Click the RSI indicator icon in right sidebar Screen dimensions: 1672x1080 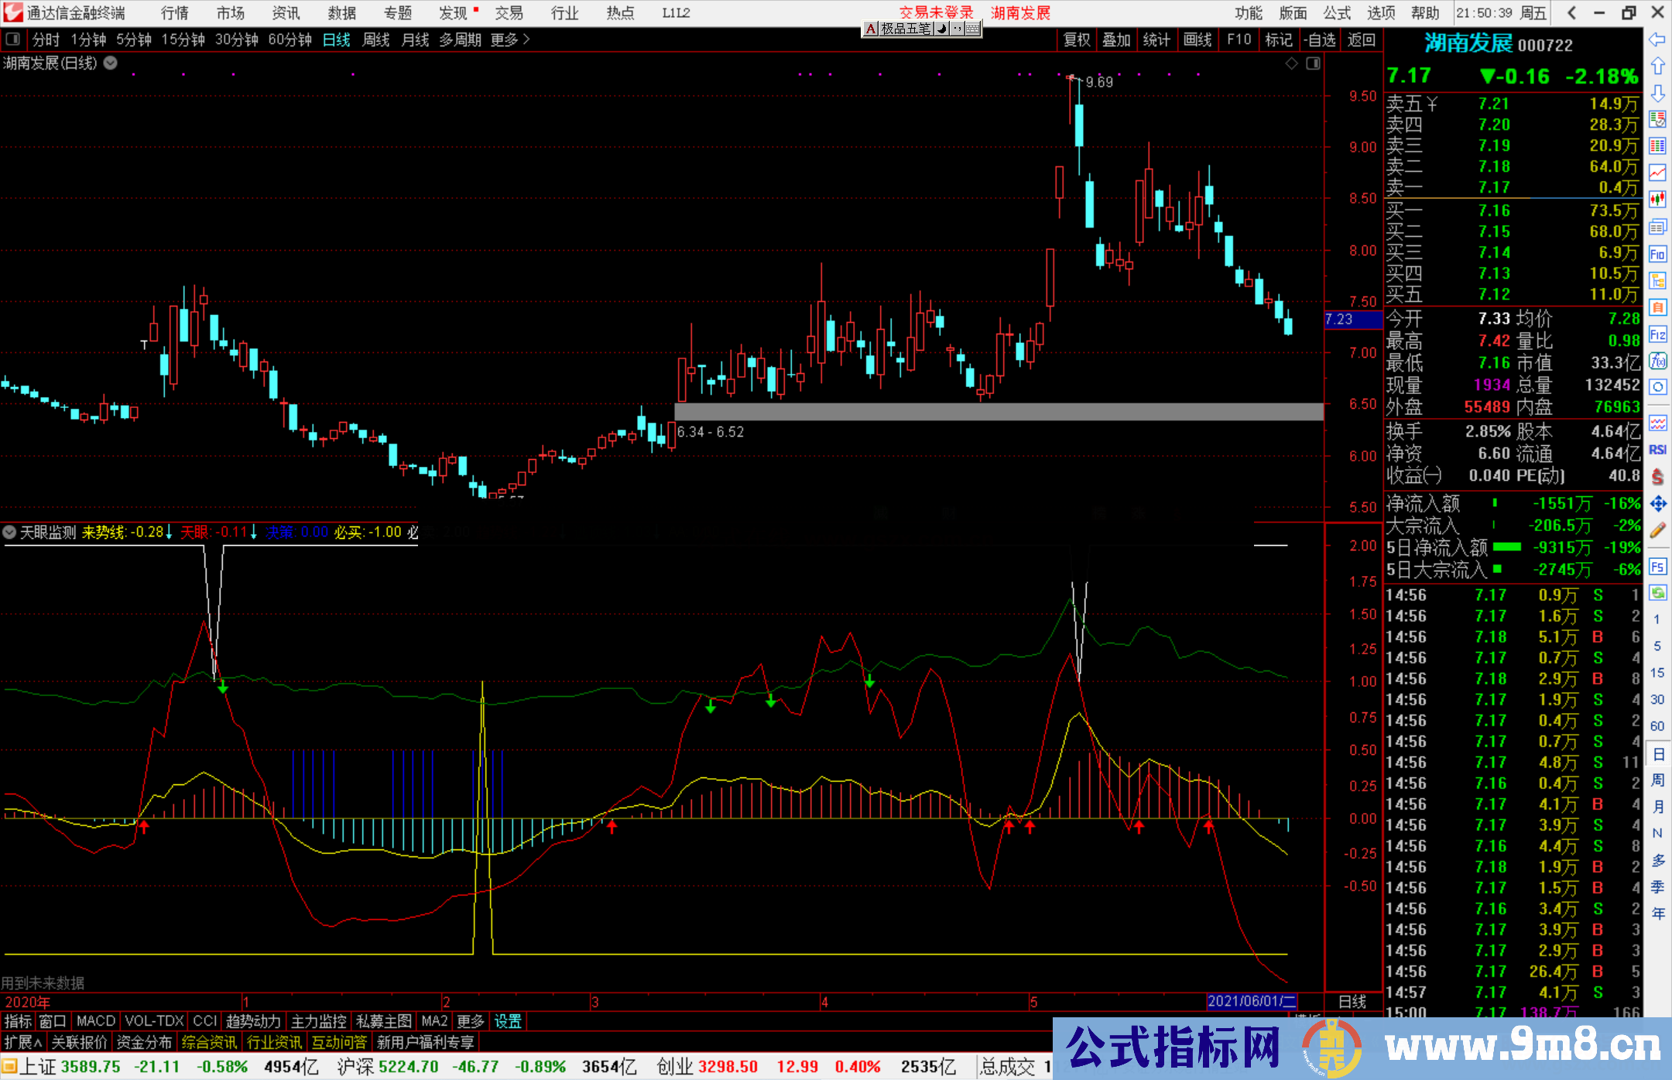click(x=1658, y=447)
